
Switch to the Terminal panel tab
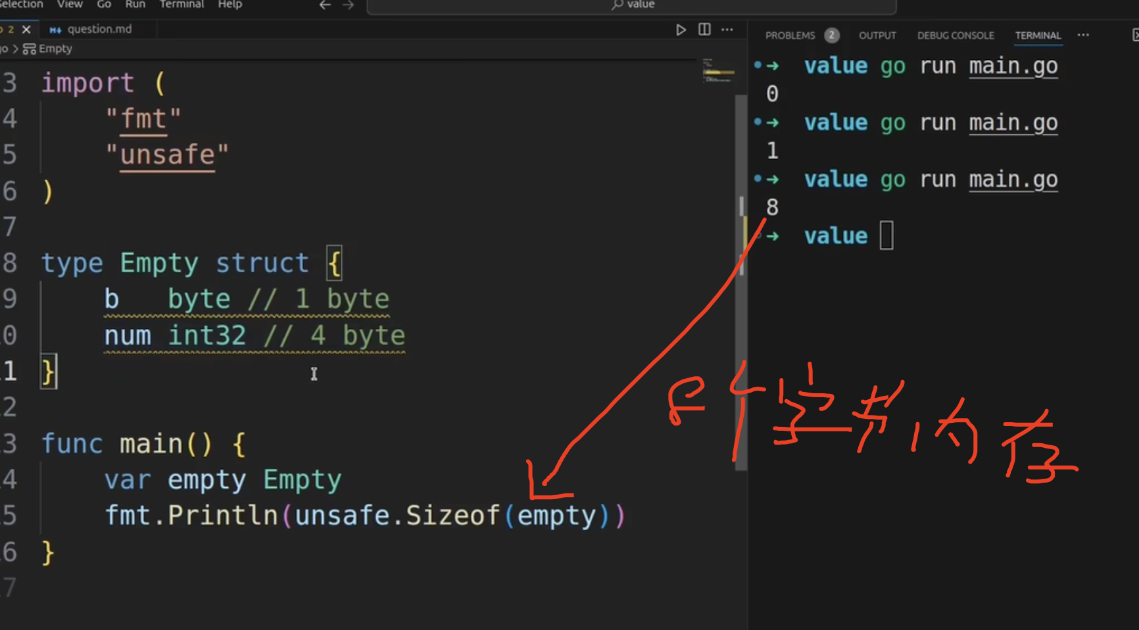1038,36
